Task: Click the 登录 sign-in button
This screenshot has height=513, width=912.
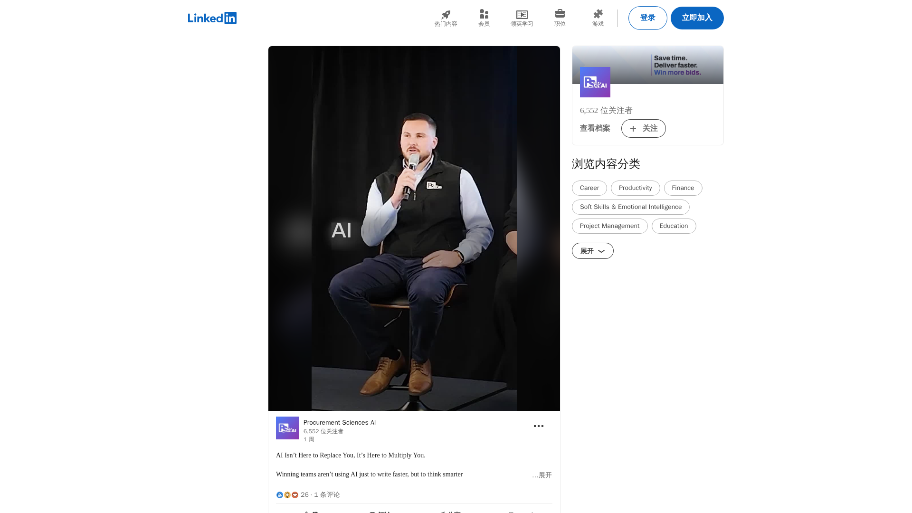Action: 647,18
